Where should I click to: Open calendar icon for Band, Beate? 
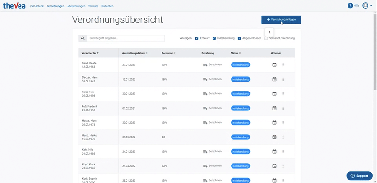tap(274, 65)
